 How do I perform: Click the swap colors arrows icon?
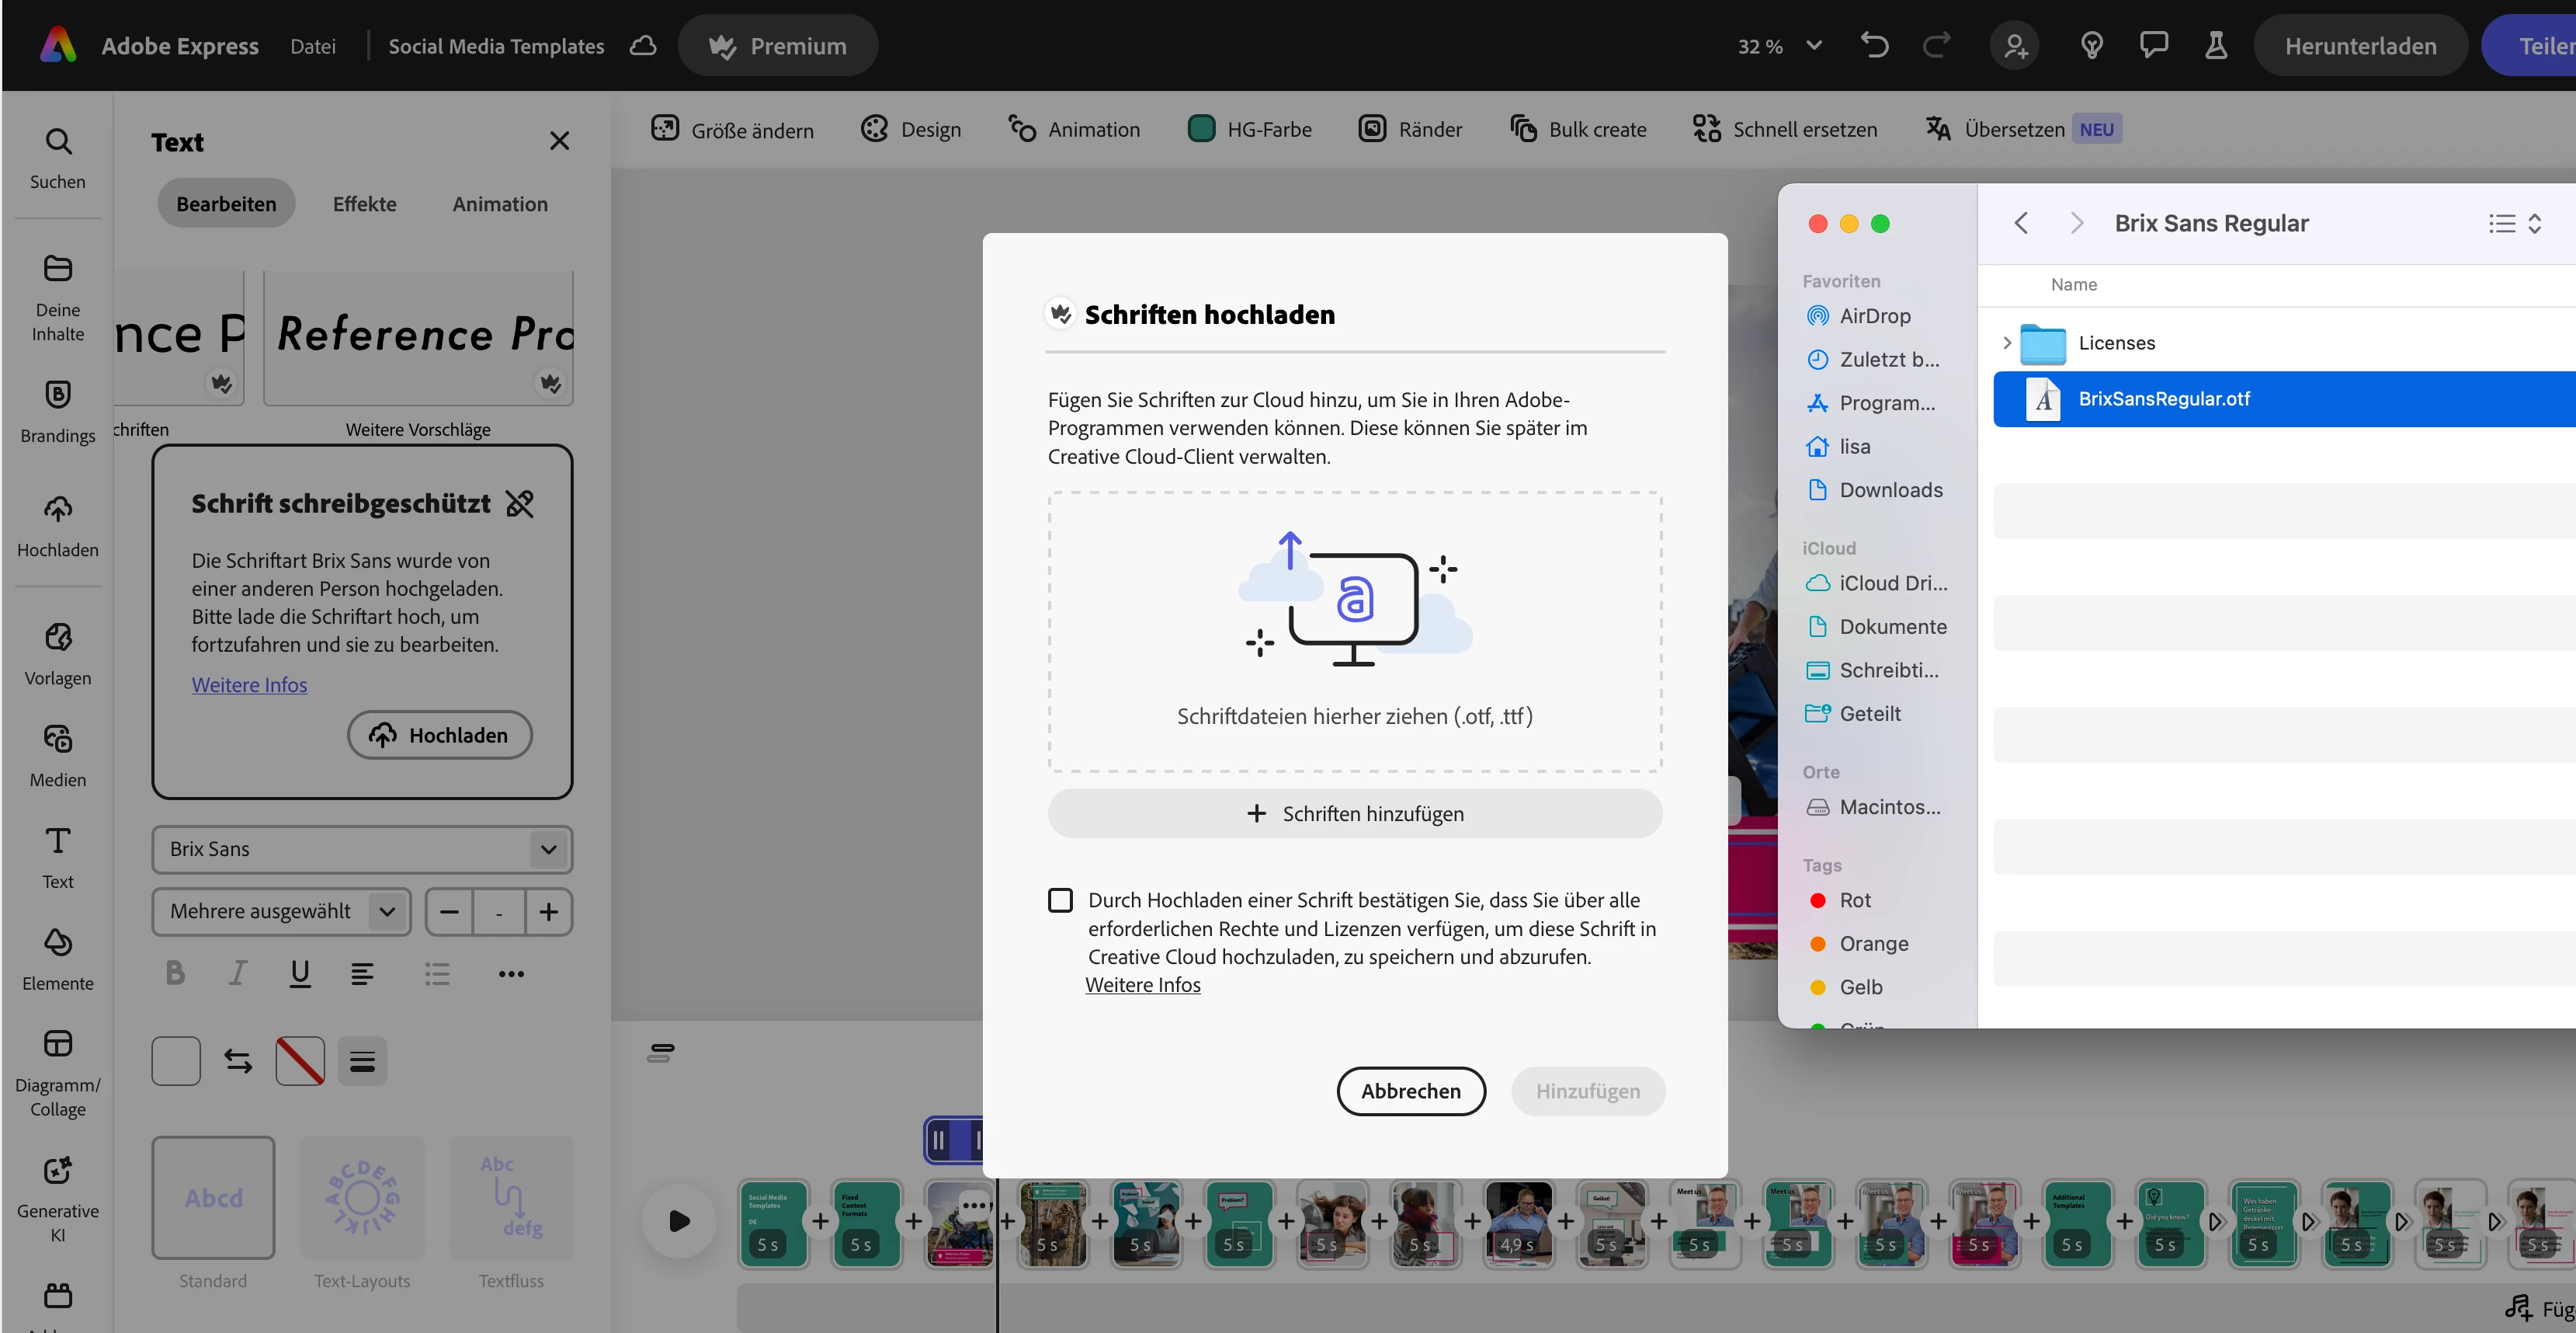[238, 1061]
